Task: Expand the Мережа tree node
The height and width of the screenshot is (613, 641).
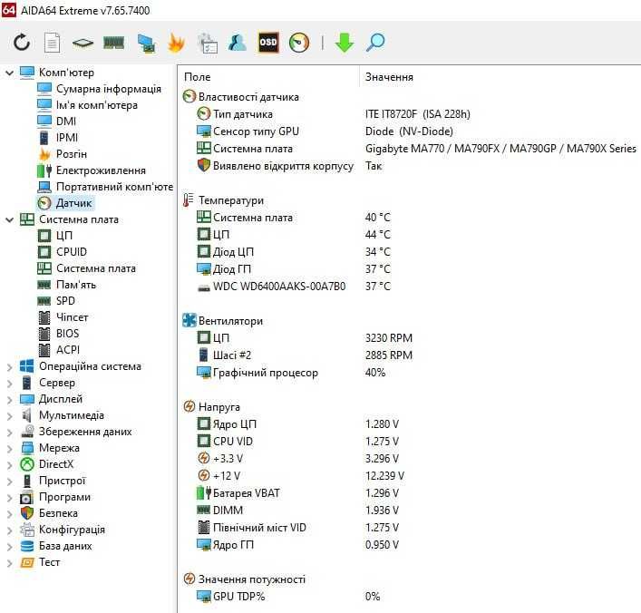Action: pyautogui.click(x=9, y=449)
